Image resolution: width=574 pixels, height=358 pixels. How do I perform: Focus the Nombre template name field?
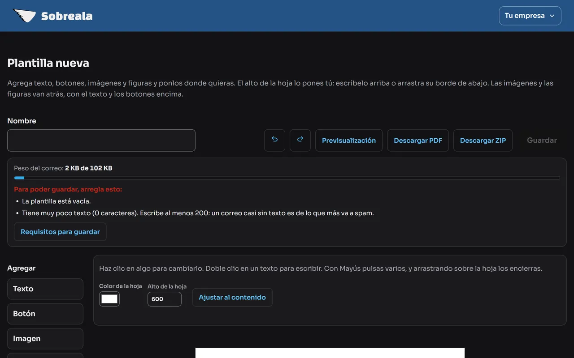(101, 141)
